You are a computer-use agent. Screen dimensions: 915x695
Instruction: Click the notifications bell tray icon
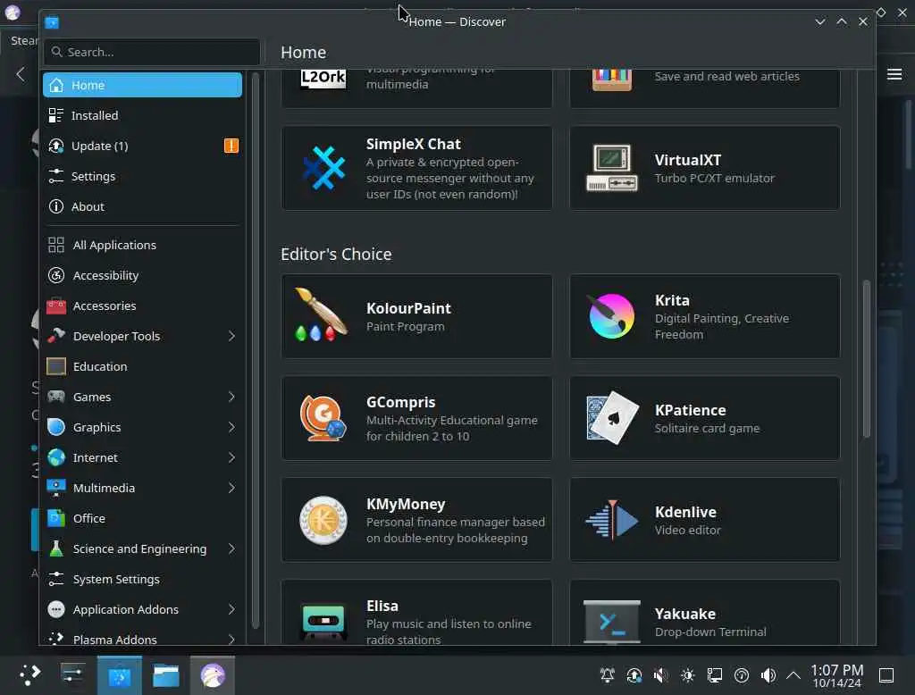coord(607,675)
